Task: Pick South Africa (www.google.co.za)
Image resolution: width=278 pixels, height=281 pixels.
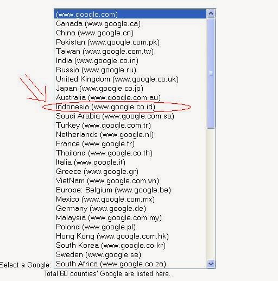Action: [130, 264]
